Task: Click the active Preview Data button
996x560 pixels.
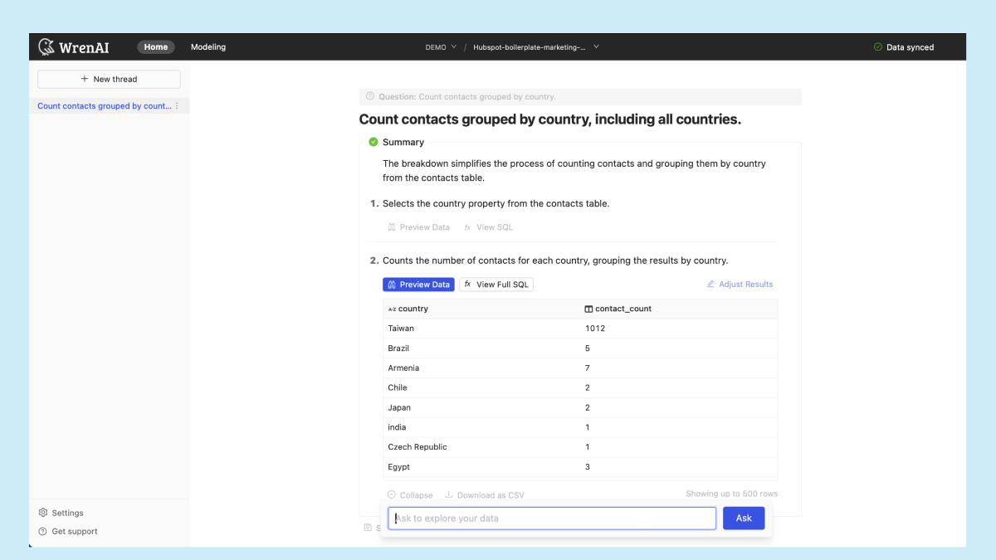Action: (x=418, y=285)
